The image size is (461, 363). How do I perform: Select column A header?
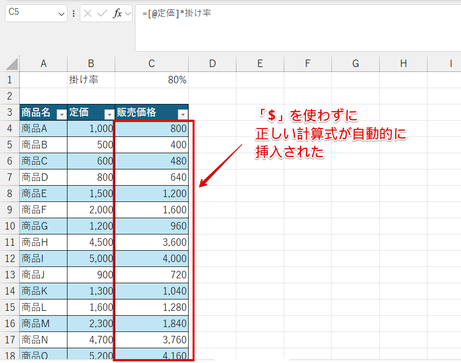(43, 64)
